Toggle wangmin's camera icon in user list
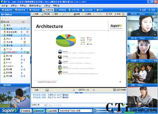The image size is (158, 114). [21, 66]
